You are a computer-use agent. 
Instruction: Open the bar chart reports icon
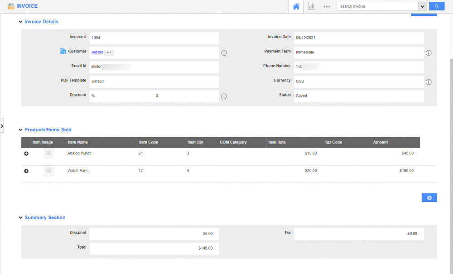pos(311,6)
